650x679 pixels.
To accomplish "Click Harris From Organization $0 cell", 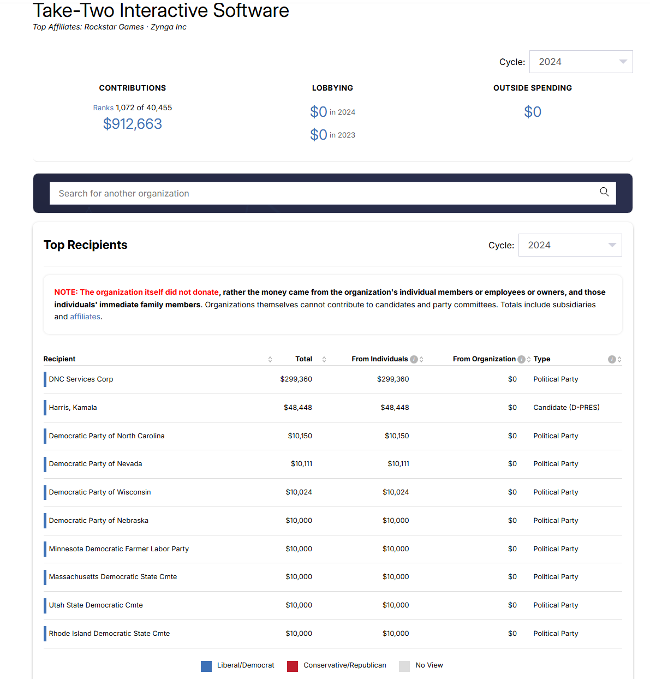I will [512, 408].
